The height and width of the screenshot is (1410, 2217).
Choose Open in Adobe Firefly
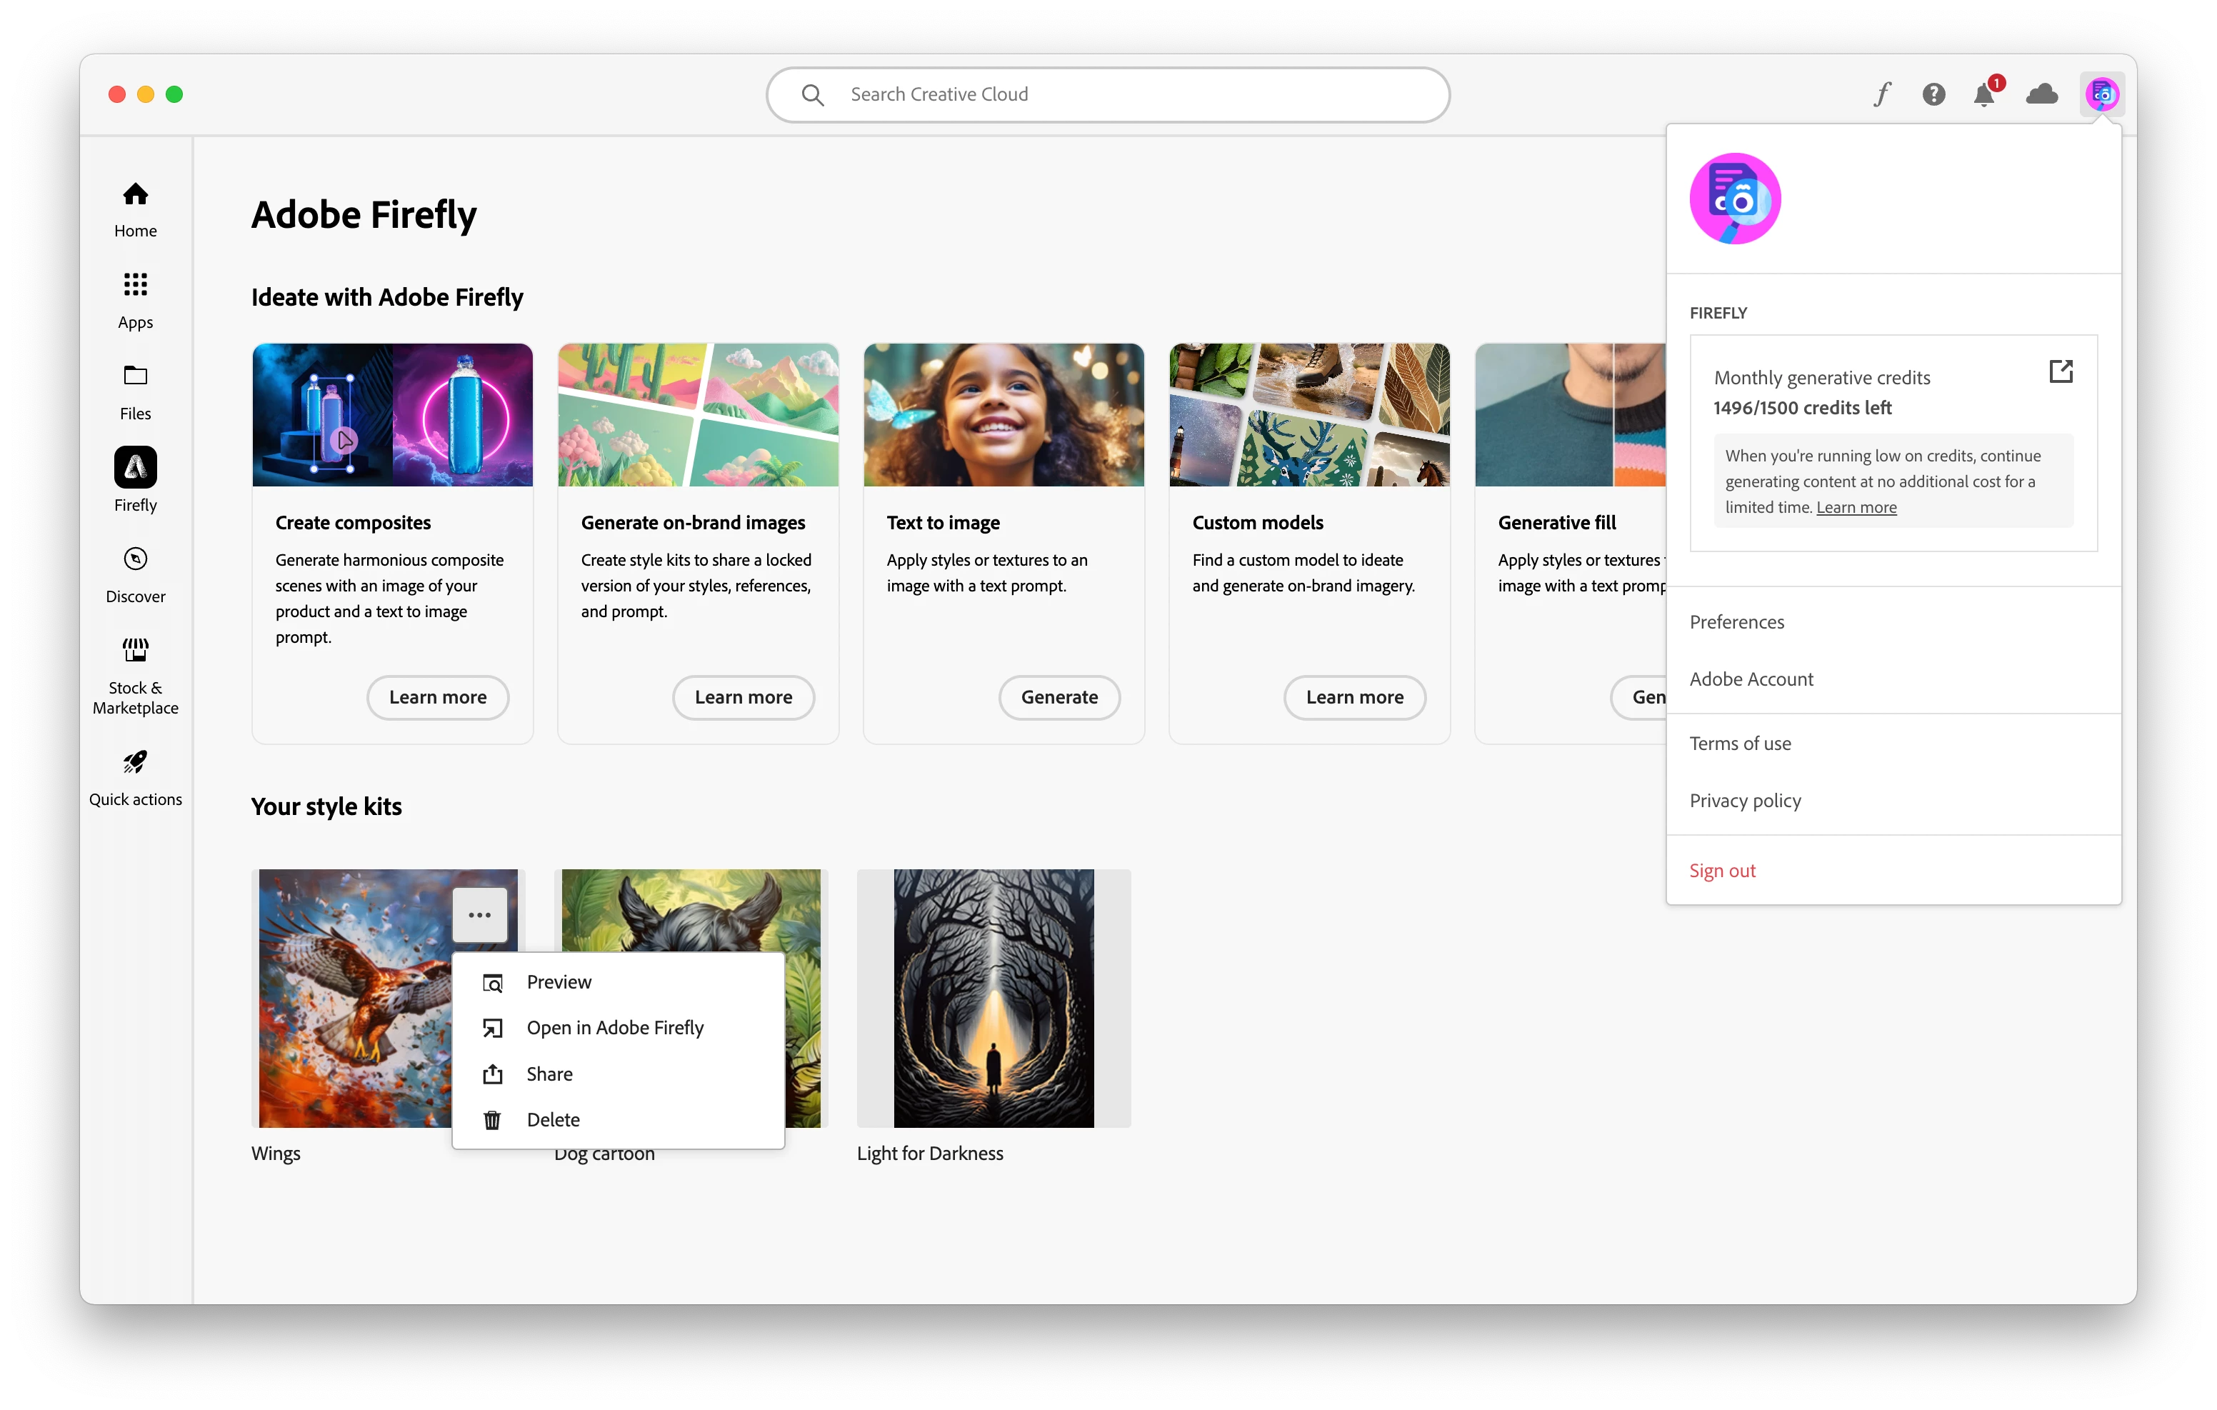(614, 1028)
